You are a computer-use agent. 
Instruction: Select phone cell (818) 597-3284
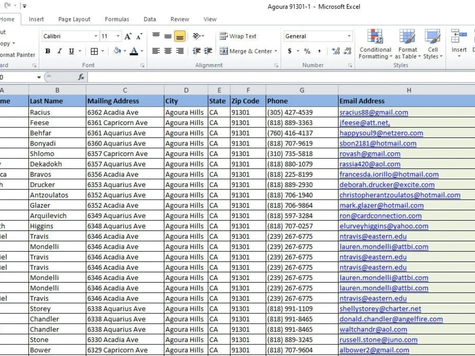point(302,215)
